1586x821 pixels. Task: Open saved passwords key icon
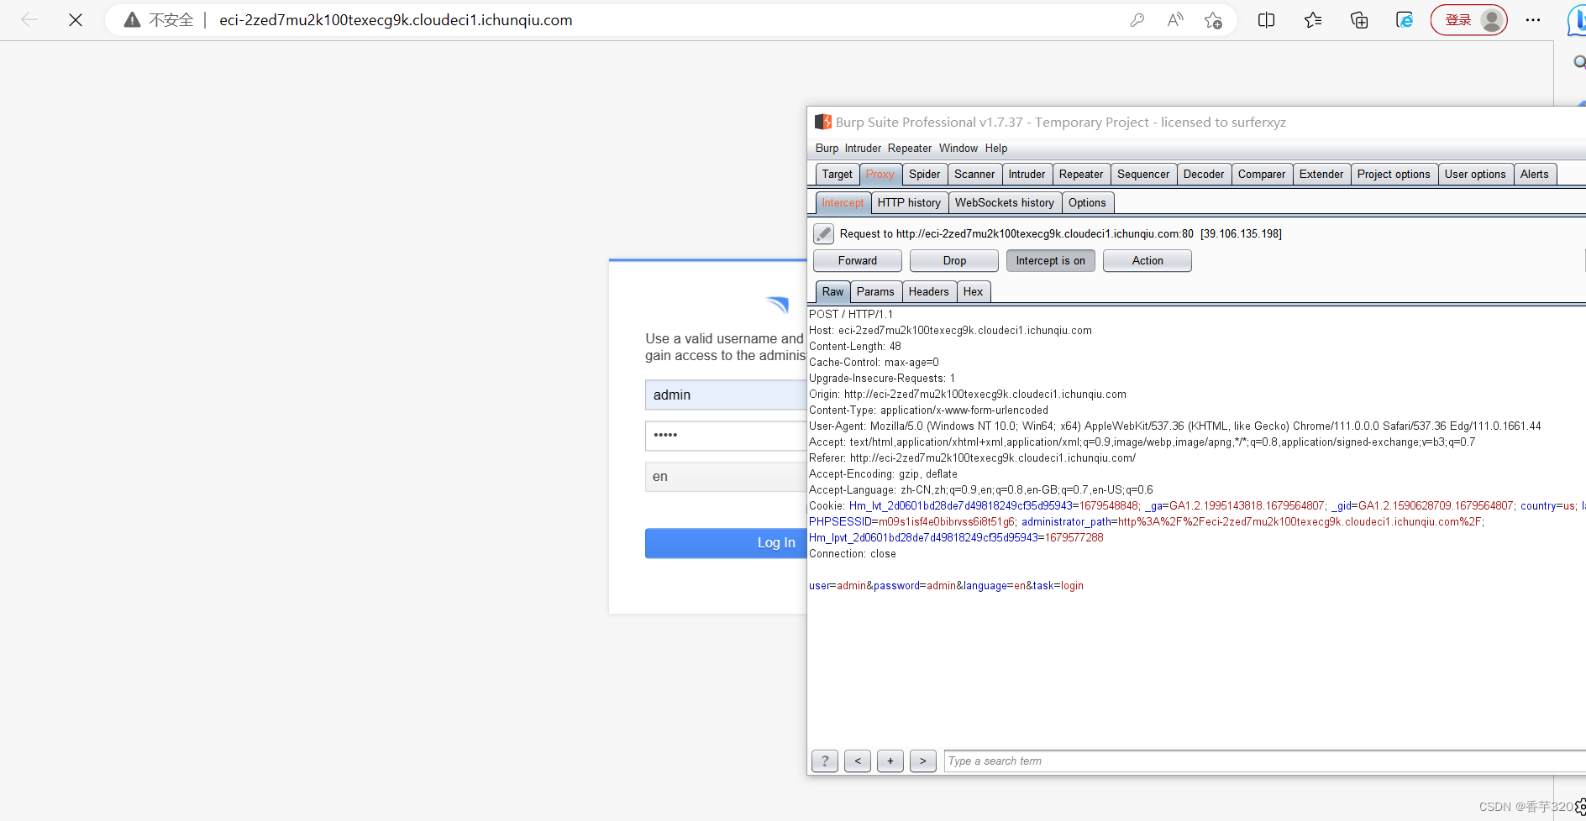(x=1137, y=20)
